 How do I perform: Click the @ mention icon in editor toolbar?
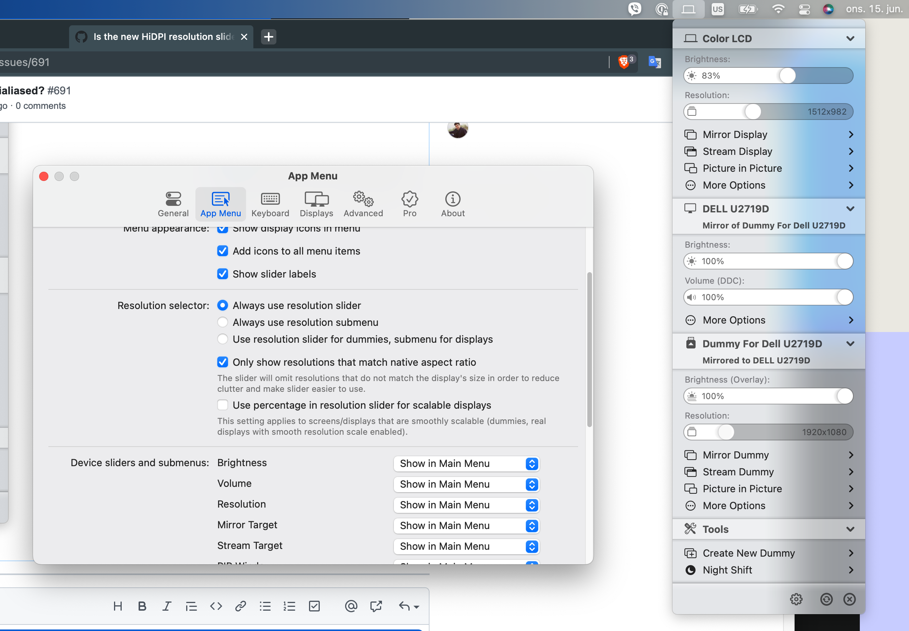click(x=351, y=606)
